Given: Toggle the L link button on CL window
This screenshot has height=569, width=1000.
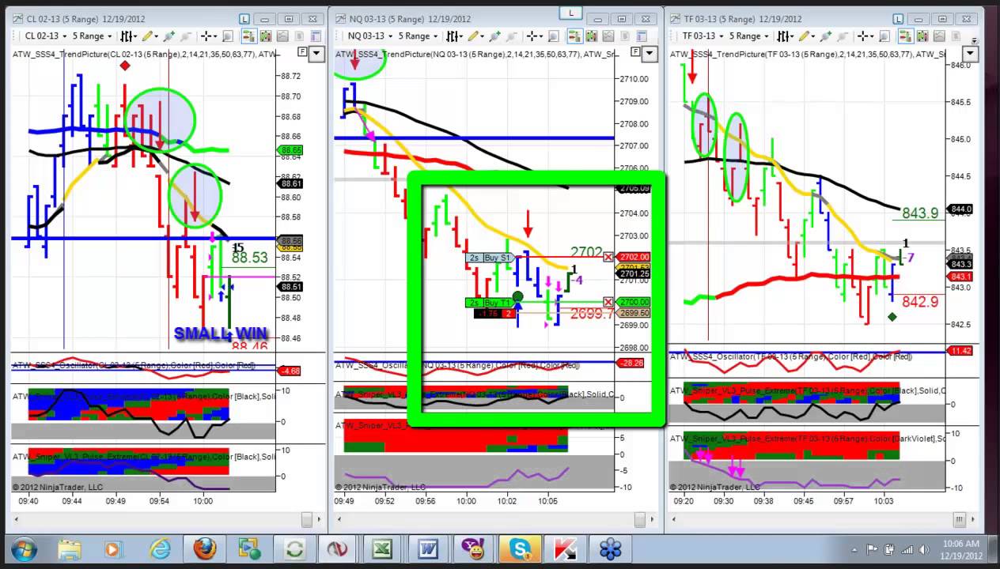Looking at the screenshot, I should [244, 19].
